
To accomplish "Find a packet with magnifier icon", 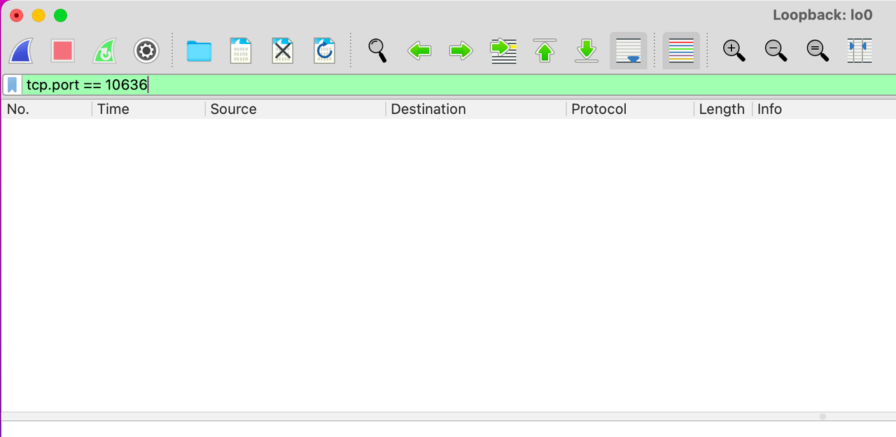I will click(377, 50).
